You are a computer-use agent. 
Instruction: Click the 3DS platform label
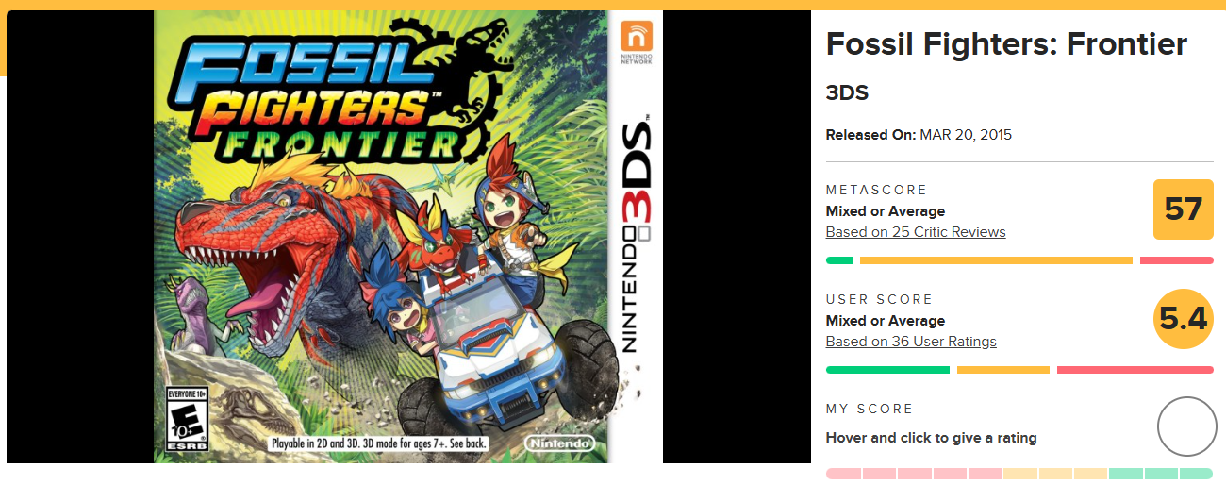coord(847,93)
